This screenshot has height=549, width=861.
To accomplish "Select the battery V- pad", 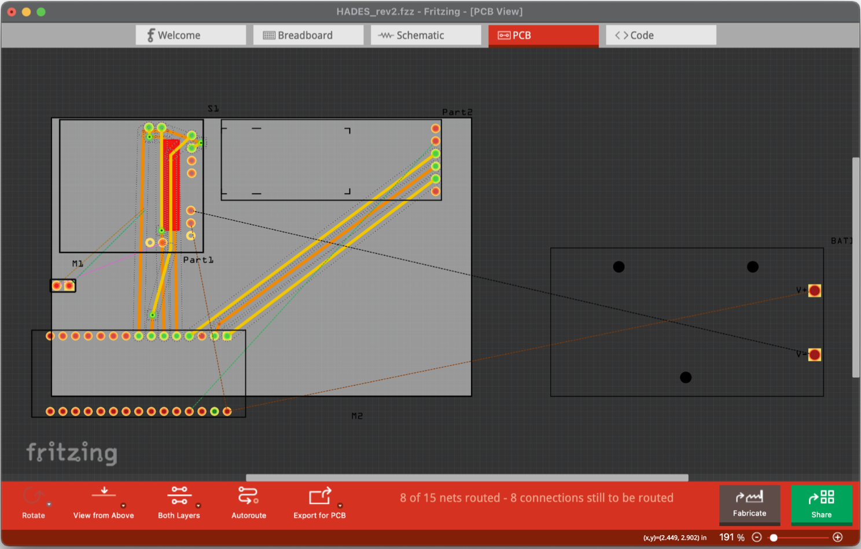I will point(814,354).
